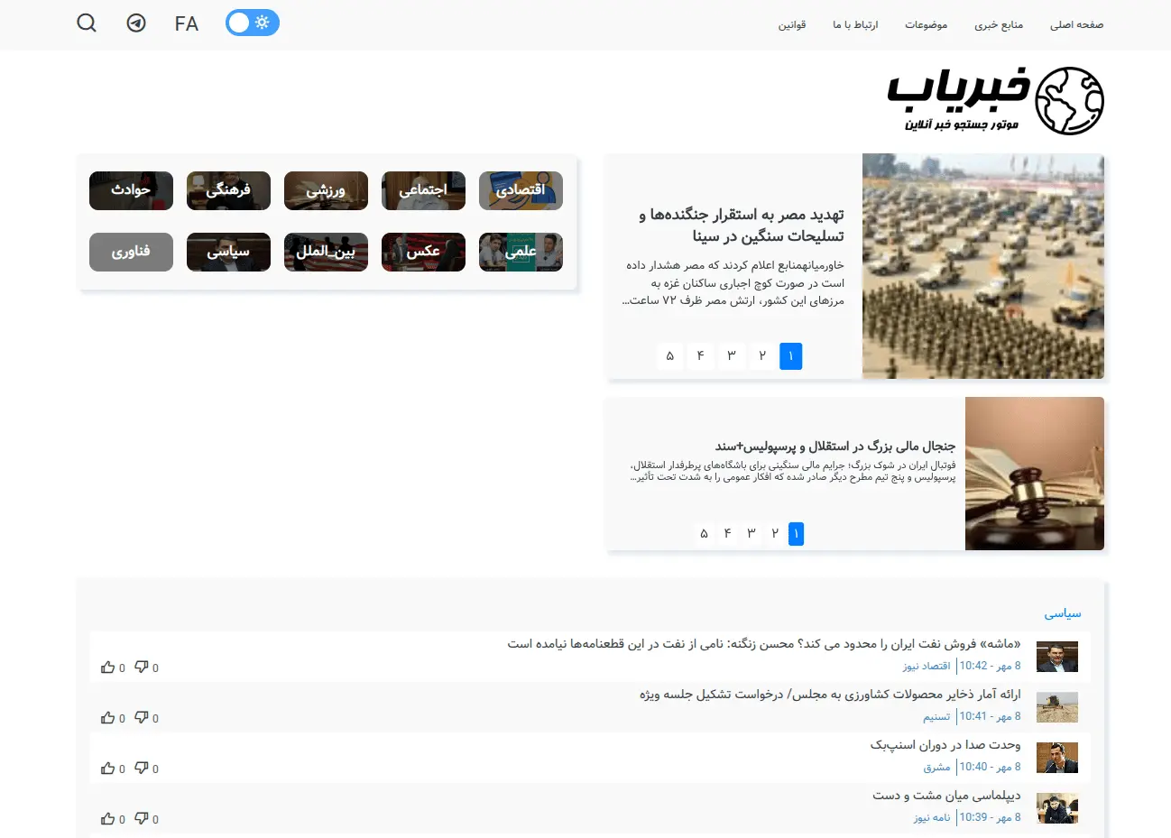
Task: Like the وحدت صدا article
Action: pos(108,769)
